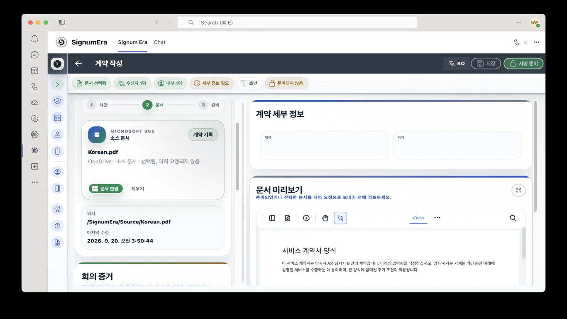The height and width of the screenshot is (319, 567).
Task: Open more options in preview toolbar
Action: [x=437, y=218]
